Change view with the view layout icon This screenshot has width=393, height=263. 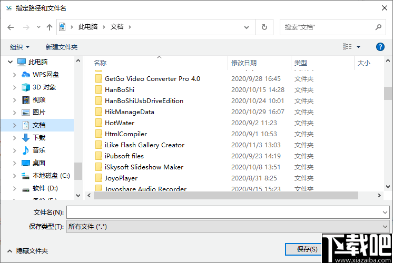(x=347, y=46)
